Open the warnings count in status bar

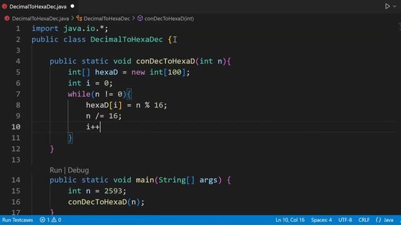[x=56, y=220]
